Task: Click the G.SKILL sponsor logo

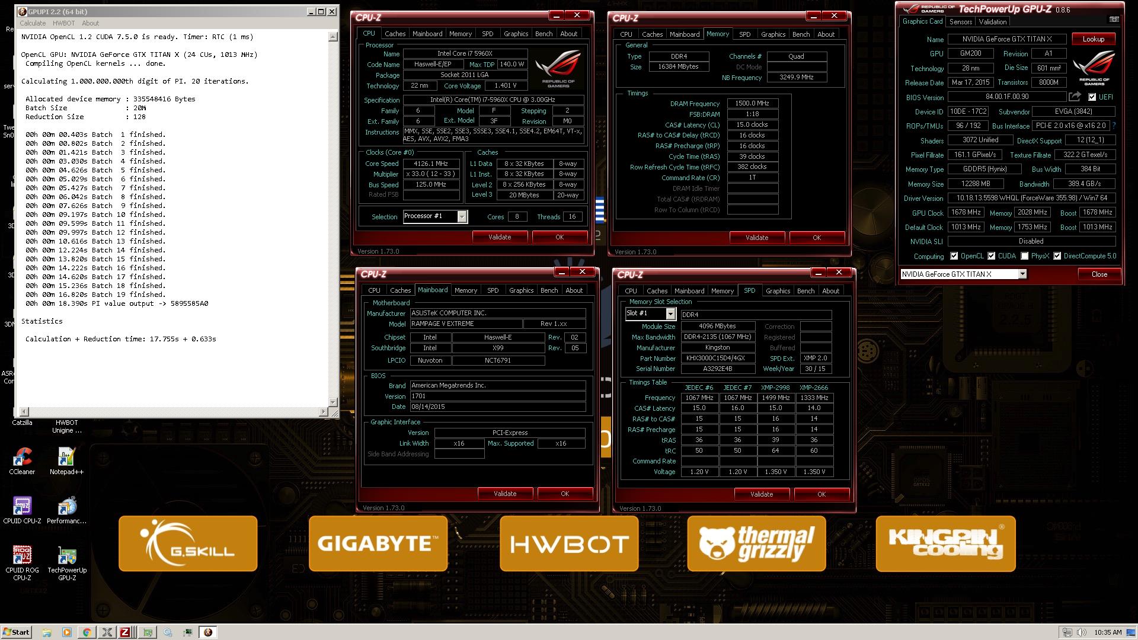Action: pyautogui.click(x=188, y=543)
